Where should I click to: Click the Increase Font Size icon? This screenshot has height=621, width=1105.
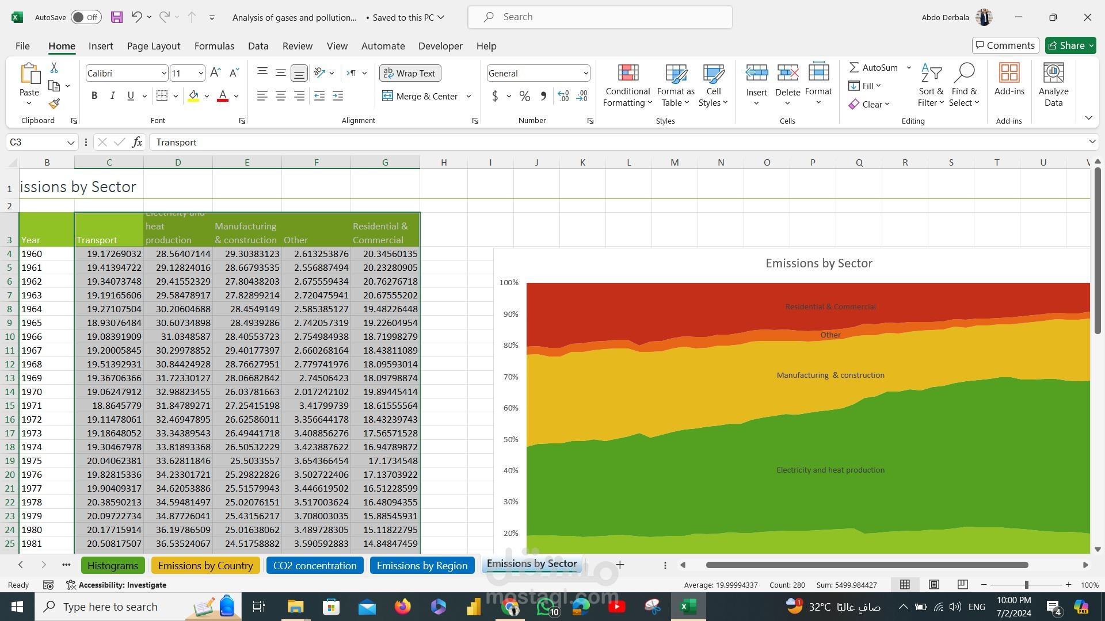coord(215,73)
